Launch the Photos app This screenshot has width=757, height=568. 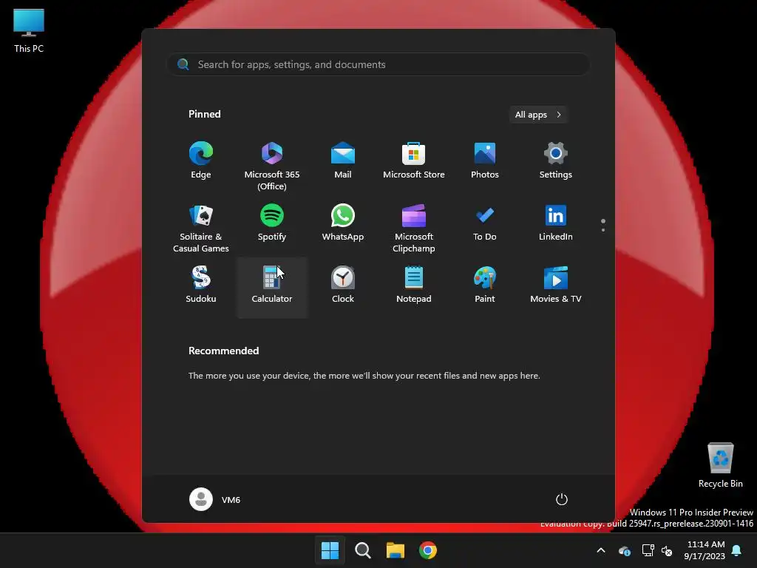tap(485, 160)
